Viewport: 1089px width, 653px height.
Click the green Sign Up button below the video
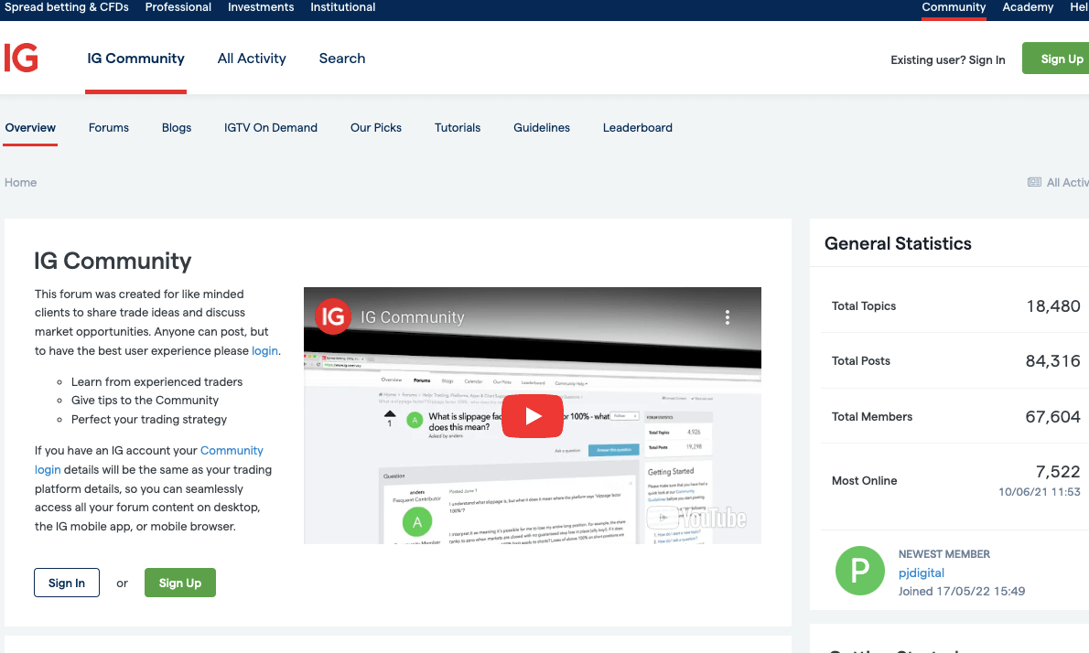point(180,583)
